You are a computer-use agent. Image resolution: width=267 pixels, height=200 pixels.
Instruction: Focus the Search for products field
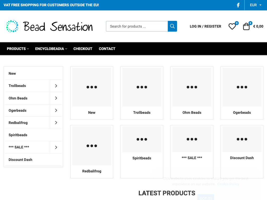click(x=137, y=26)
